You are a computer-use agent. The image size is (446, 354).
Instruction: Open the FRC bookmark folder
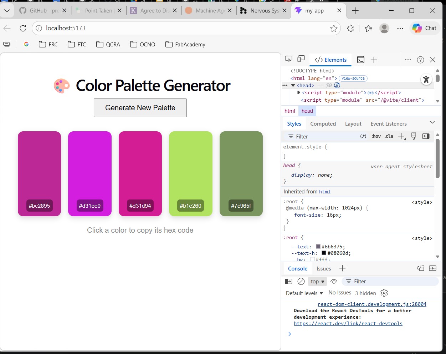[48, 44]
